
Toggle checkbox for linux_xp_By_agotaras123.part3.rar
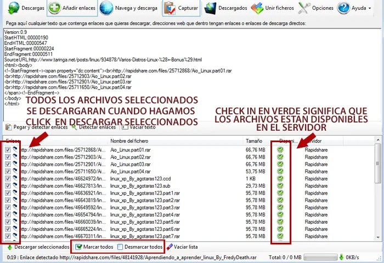click(8, 207)
